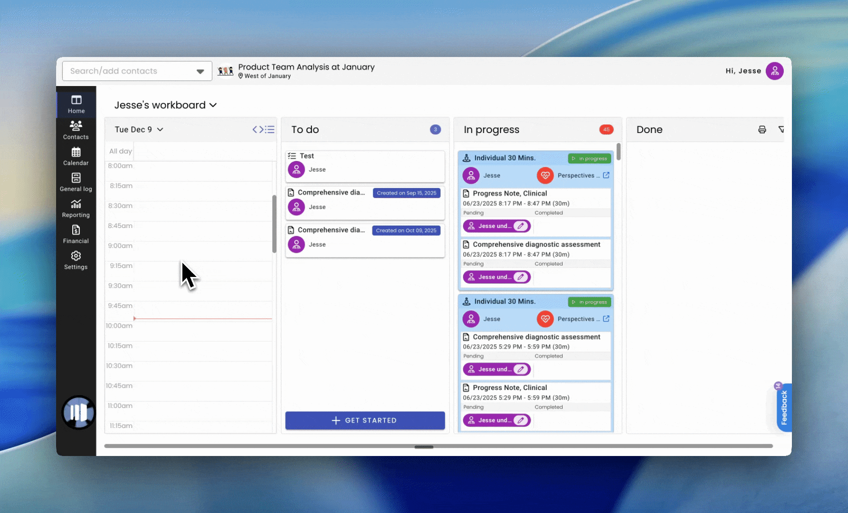Open external link on first Perspectives card

click(606, 175)
